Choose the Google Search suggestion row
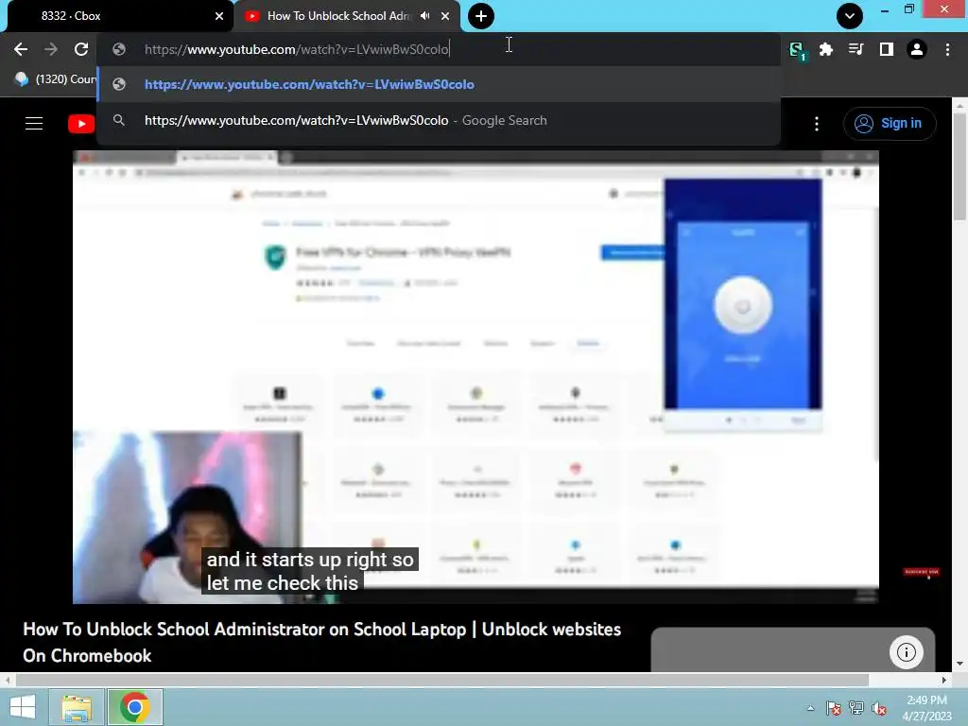The image size is (968, 726). (x=439, y=120)
